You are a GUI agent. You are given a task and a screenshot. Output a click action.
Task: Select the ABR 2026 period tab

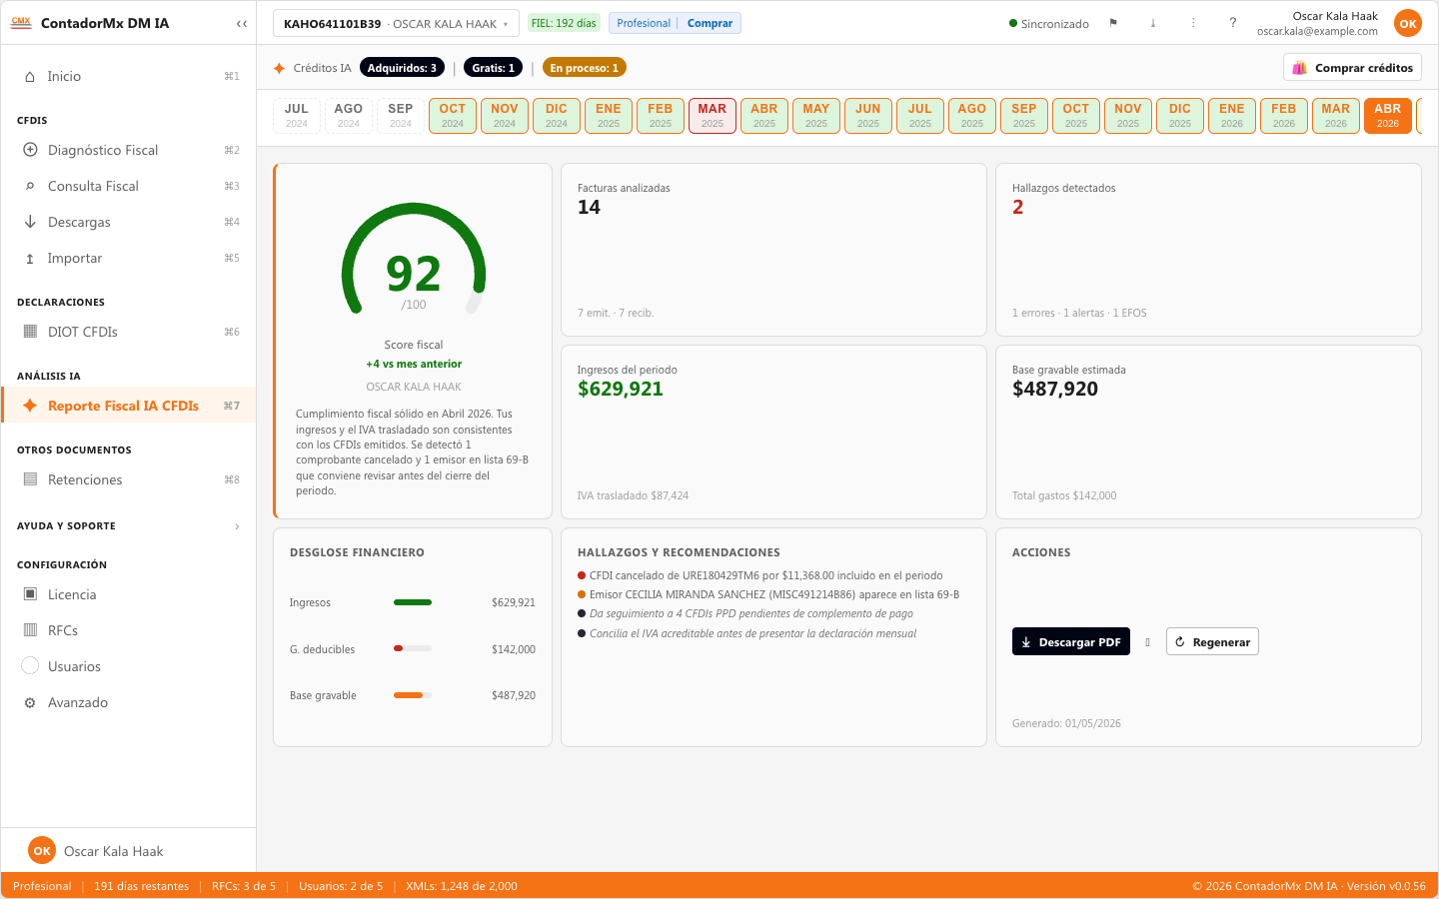tap(1388, 116)
